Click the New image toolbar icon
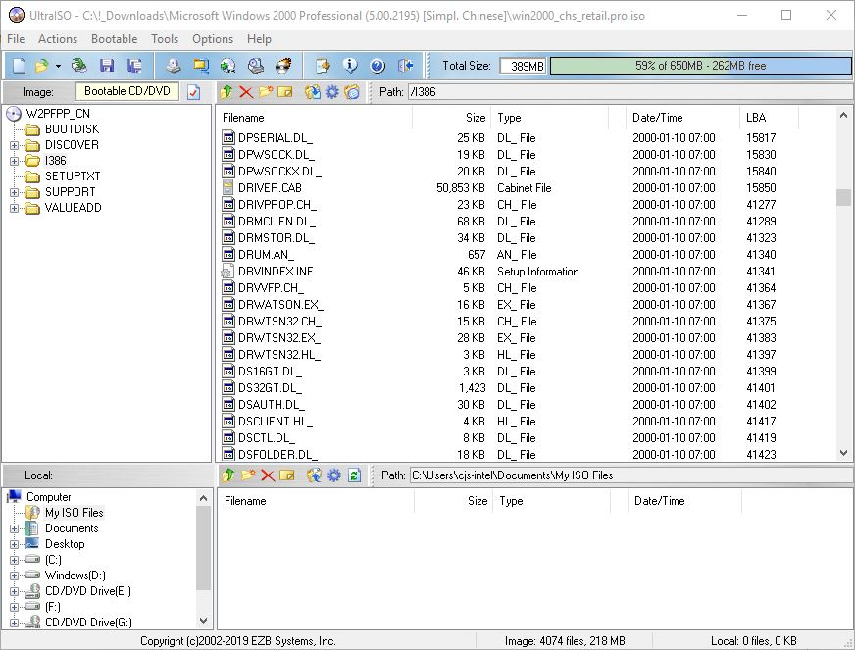The height and width of the screenshot is (650, 855). click(18, 66)
